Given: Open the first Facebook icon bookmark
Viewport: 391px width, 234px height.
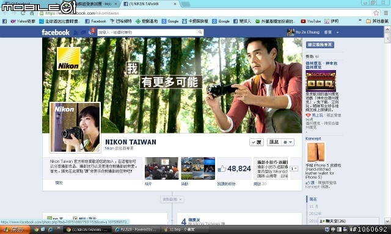Looking at the screenshot, I should (4, 21).
